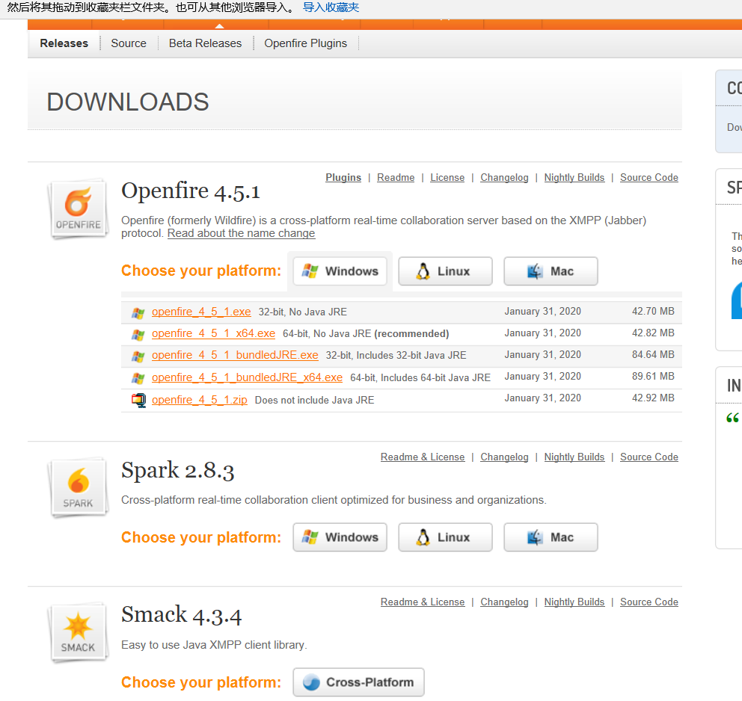
Task: Click the Spark logo icon
Action: (x=78, y=486)
